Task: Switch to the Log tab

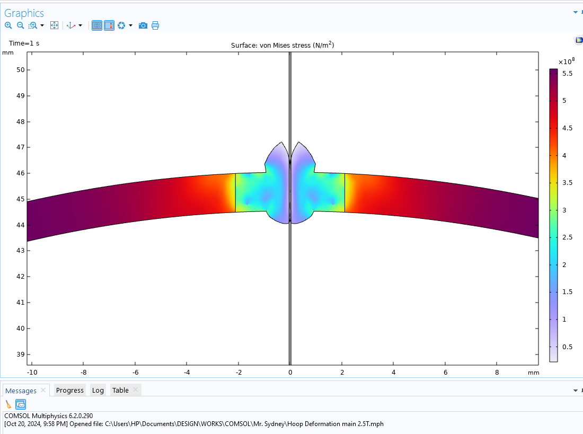Action: pyautogui.click(x=98, y=391)
